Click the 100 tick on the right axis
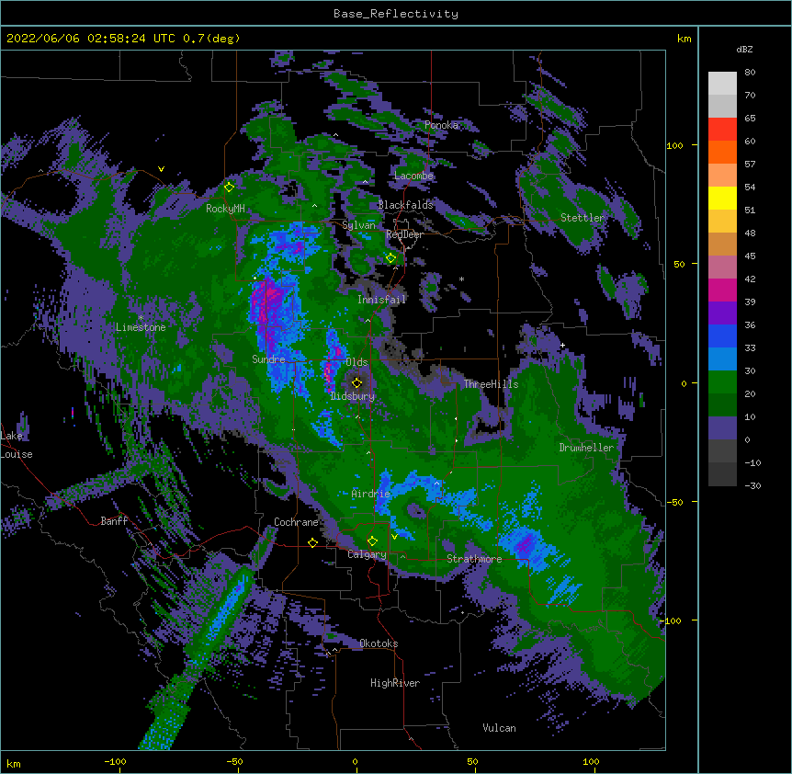This screenshot has height=774, width=792. pos(674,145)
